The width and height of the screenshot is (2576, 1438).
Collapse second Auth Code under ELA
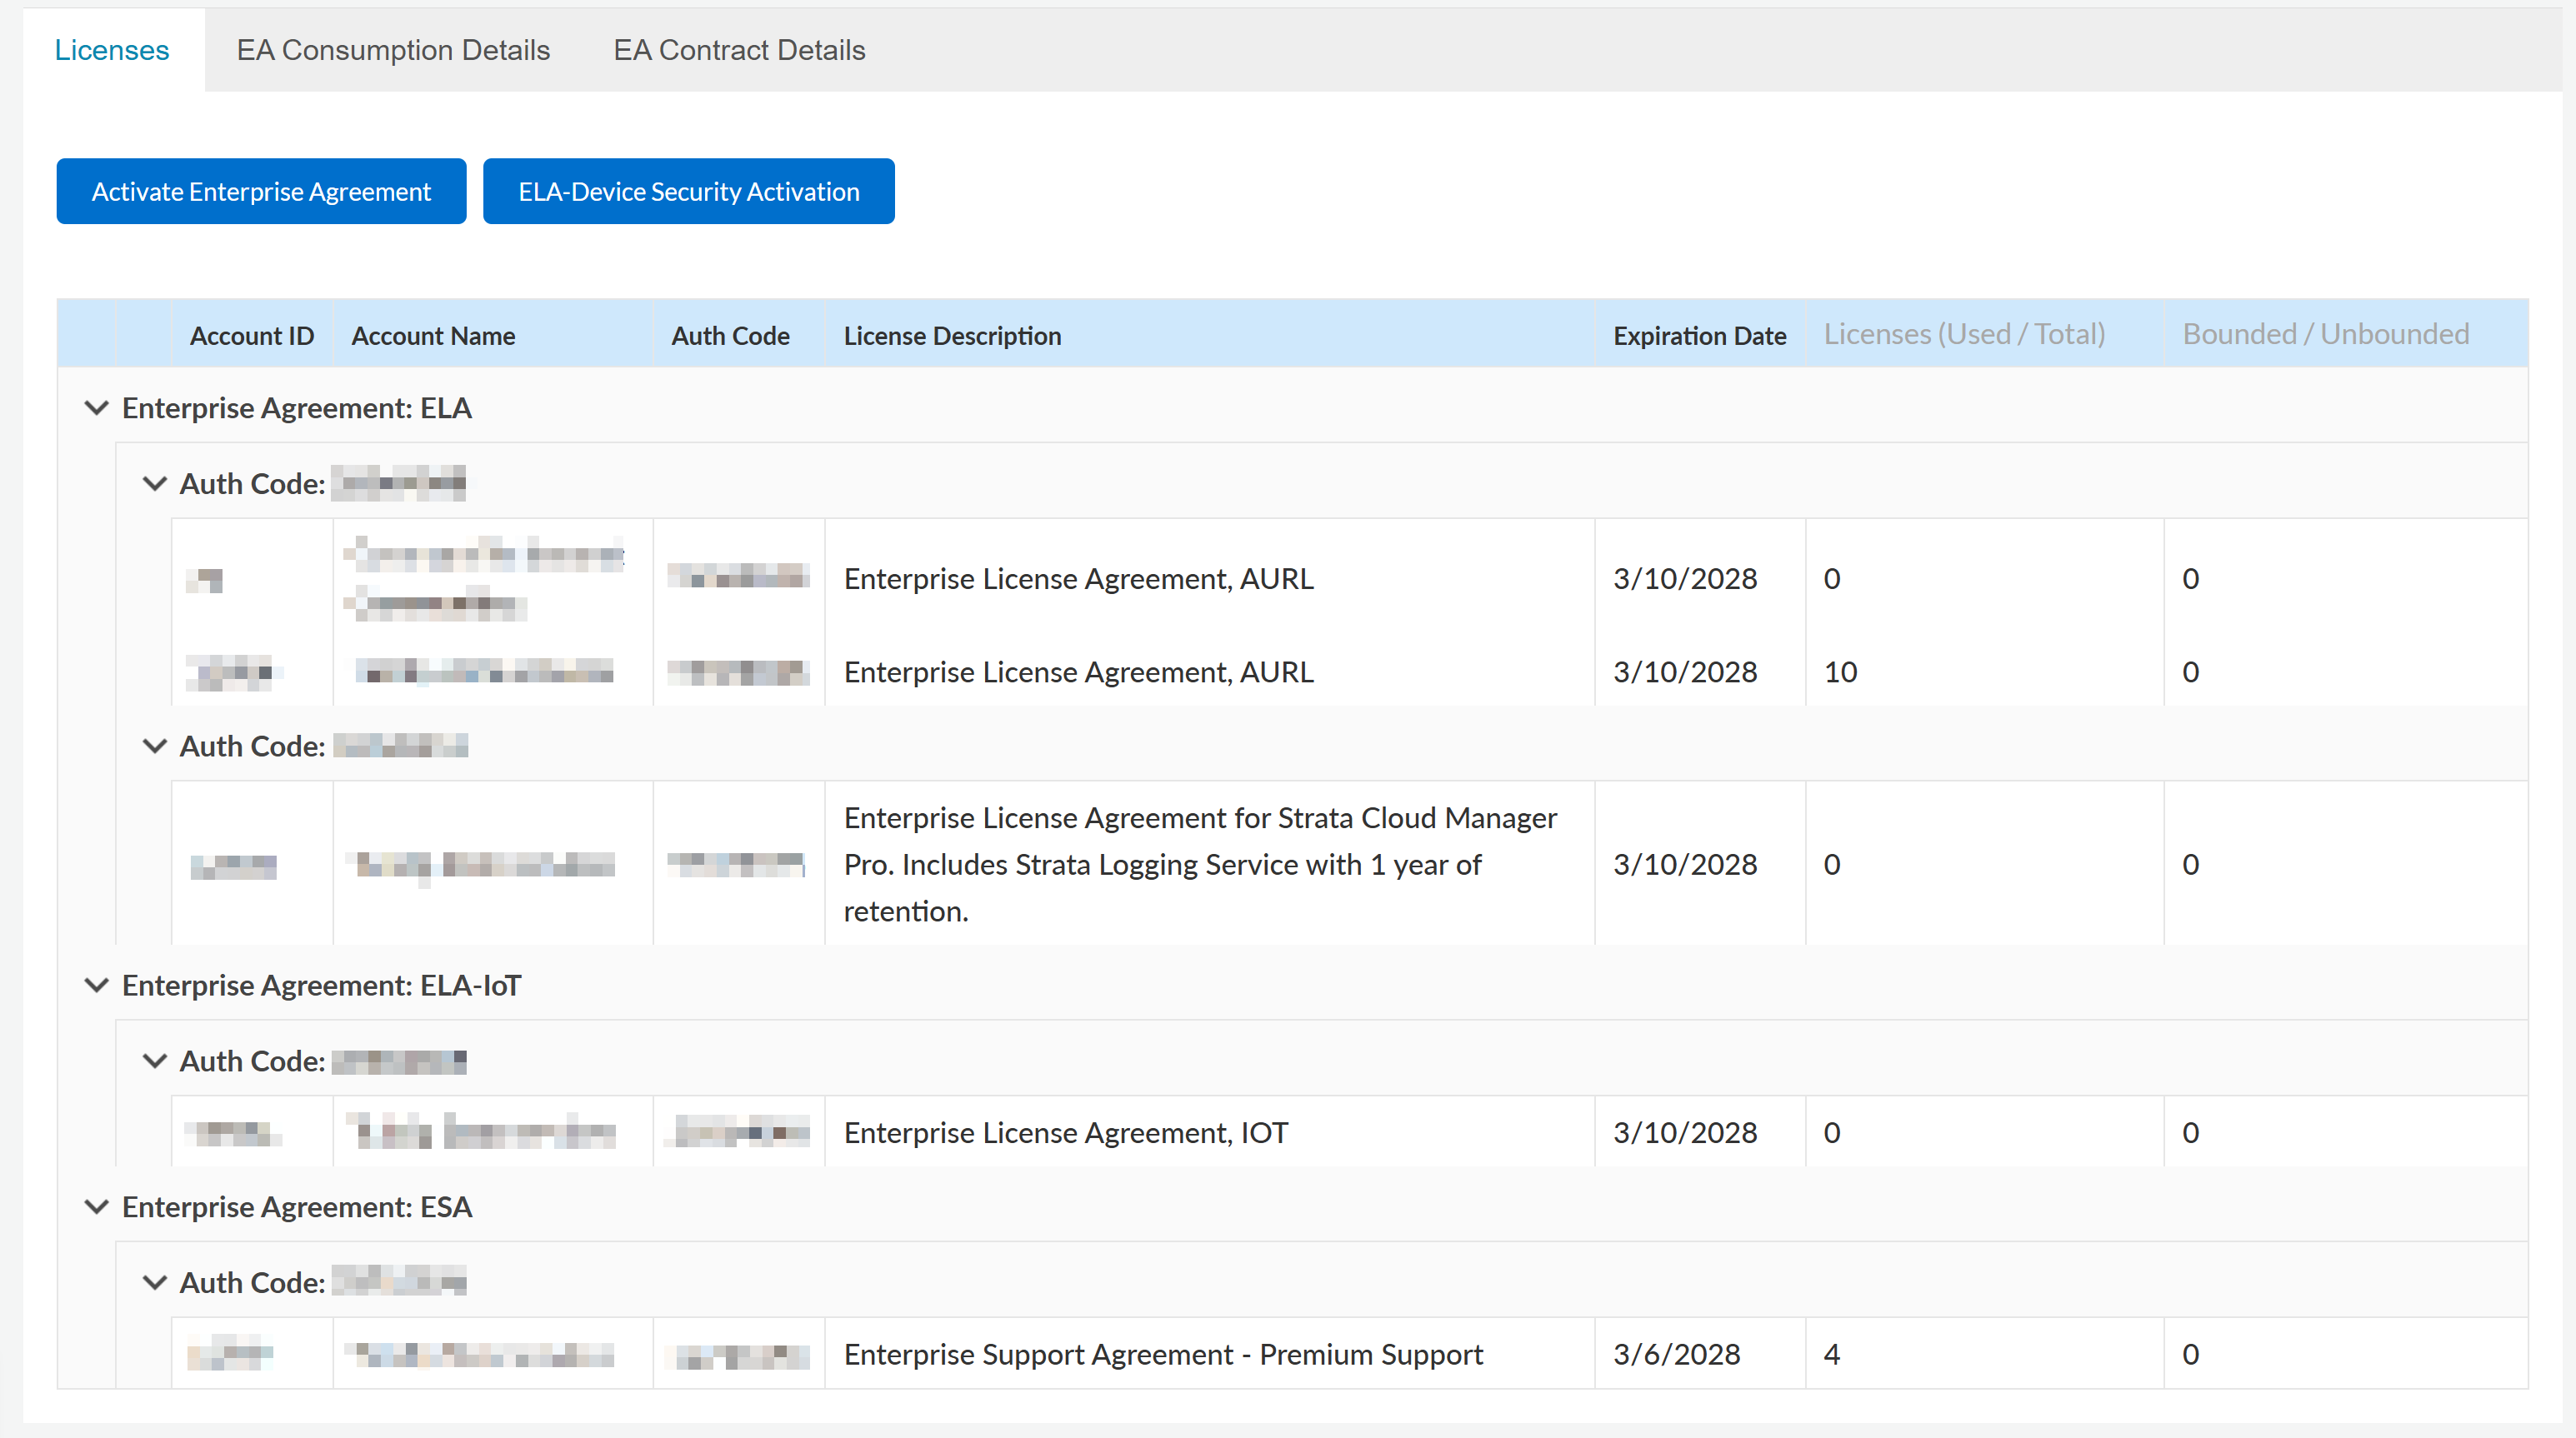click(154, 746)
